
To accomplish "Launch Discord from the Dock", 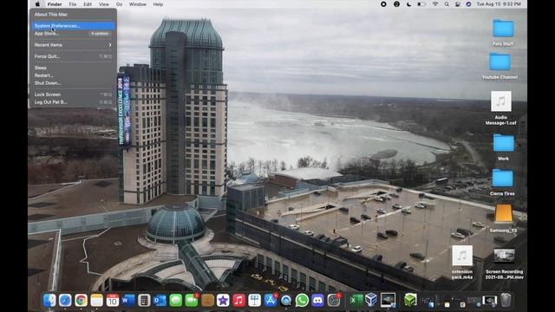I will (317, 301).
